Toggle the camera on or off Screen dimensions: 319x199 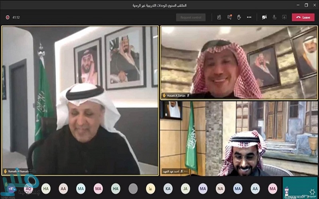point(264,17)
